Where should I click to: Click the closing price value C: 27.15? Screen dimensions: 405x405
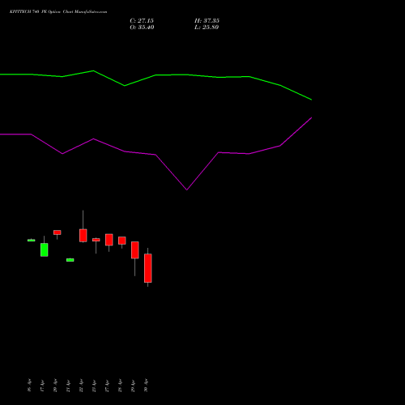[142, 20]
